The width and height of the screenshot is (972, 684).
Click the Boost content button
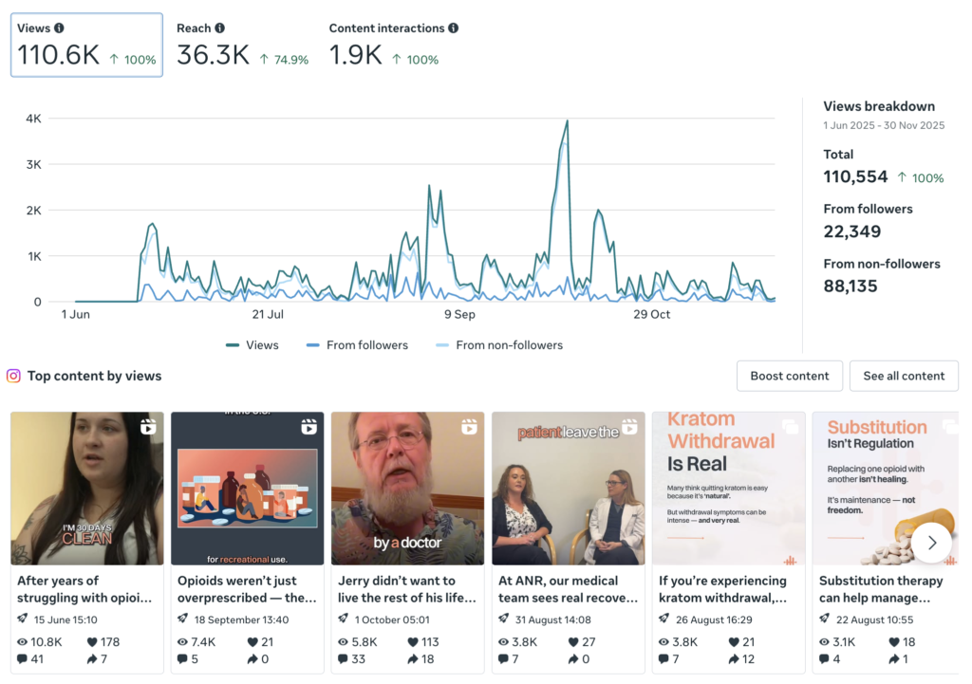(x=790, y=376)
